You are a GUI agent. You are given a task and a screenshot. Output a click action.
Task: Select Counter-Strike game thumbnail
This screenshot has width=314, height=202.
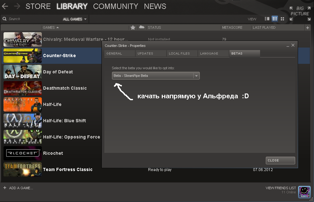point(23,56)
